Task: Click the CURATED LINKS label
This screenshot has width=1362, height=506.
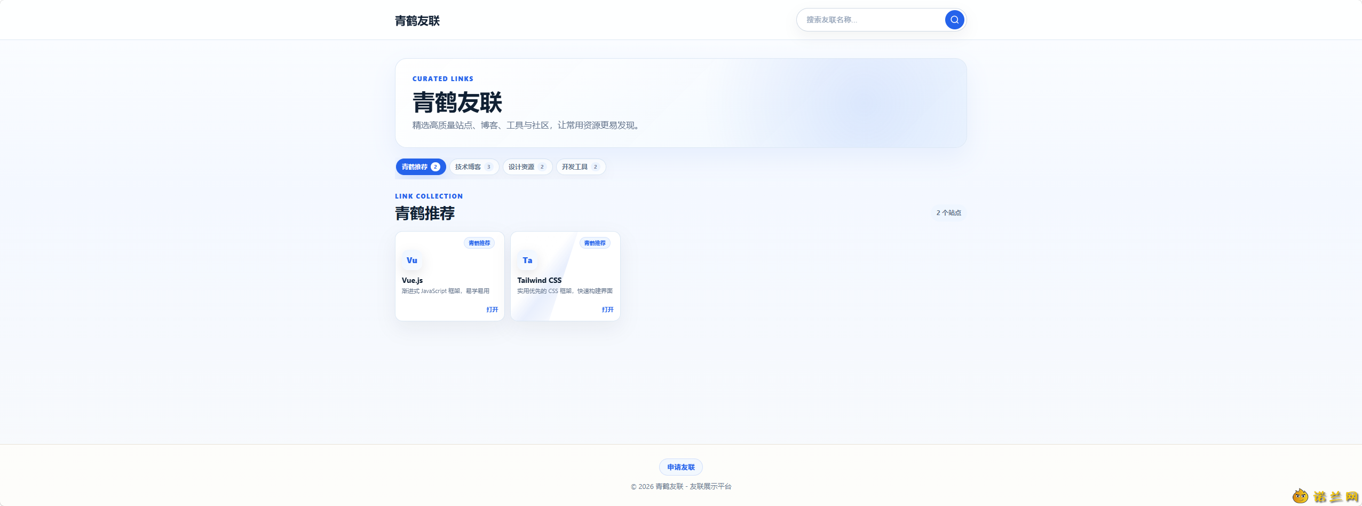Action: pos(442,78)
